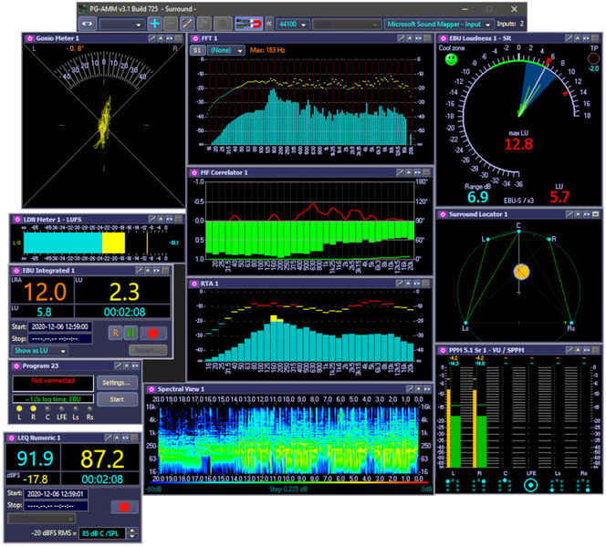The height and width of the screenshot is (547, 606).
Task: Click red record button in LEQ Numeric 1
Action: 124,507
